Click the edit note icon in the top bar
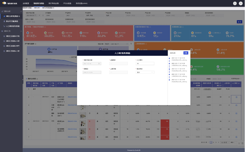The image size is (245, 152). 235,3
